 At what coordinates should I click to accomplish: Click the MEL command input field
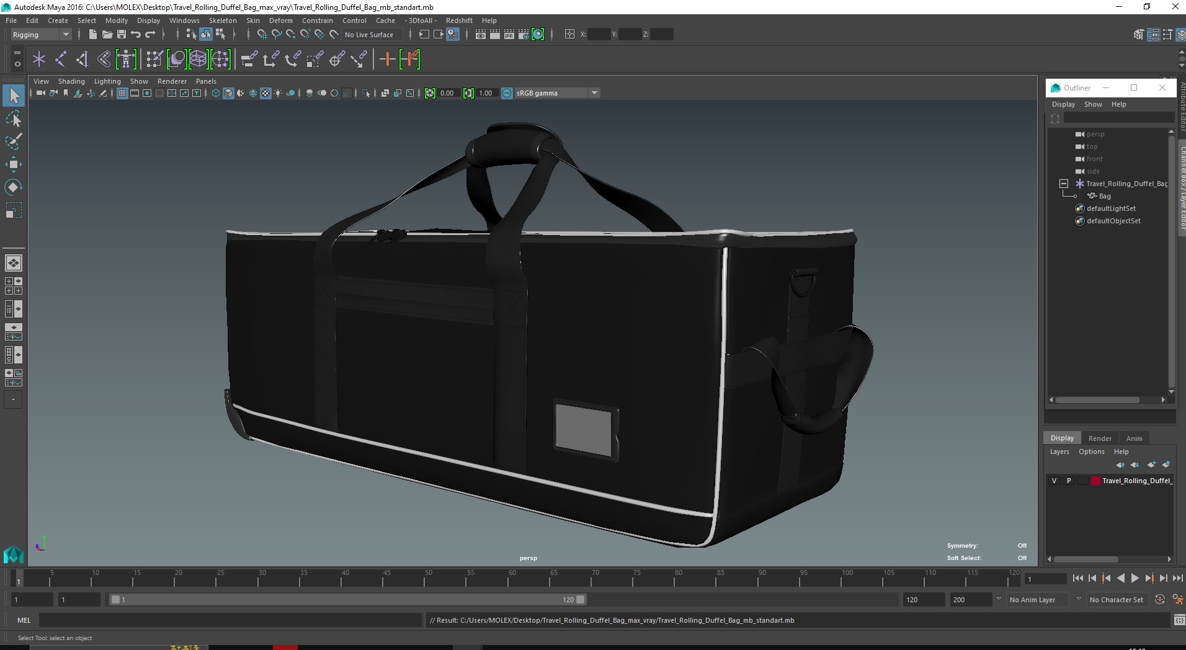[230, 620]
